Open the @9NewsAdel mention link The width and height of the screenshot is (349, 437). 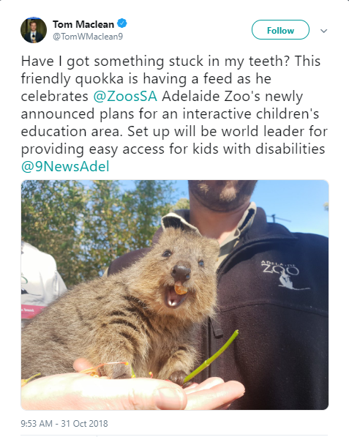[65, 167]
